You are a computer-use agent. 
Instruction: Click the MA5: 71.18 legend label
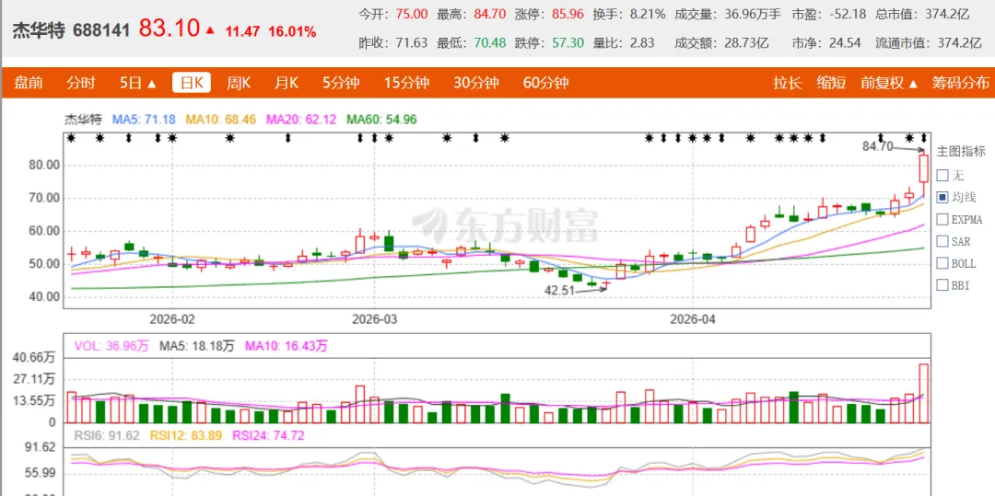[144, 119]
